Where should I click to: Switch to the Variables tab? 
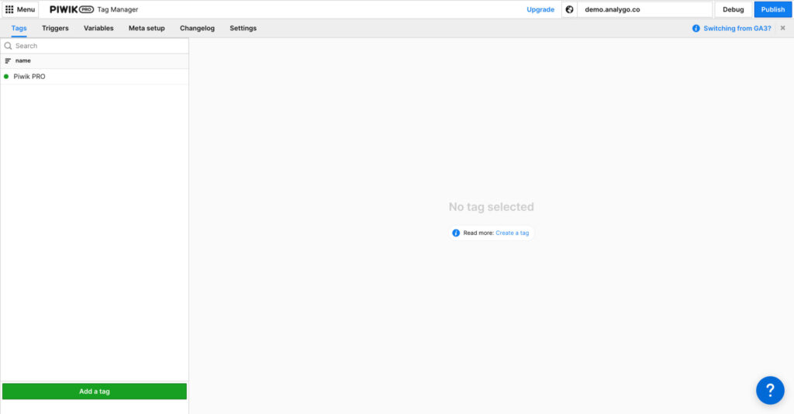[98, 28]
